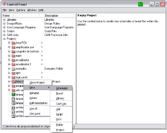Choose Use none in the context menu

pyautogui.click(x=37, y=113)
